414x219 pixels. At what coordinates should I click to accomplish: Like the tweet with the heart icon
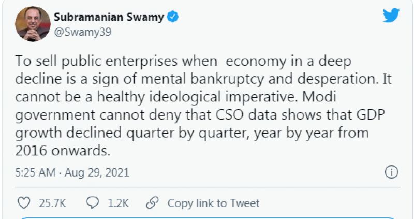[24, 203]
